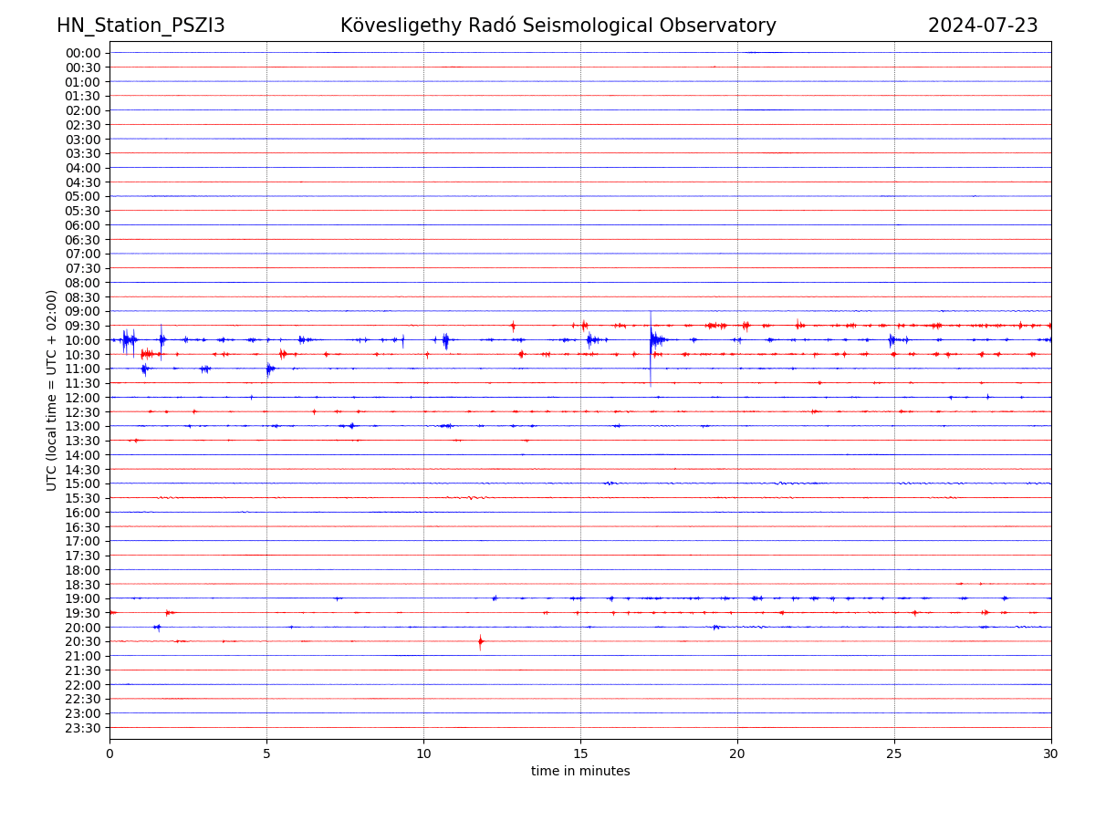Select the 'time in minutes' axis label
The width and height of the screenshot is (1095, 821).
pyautogui.click(x=580, y=772)
